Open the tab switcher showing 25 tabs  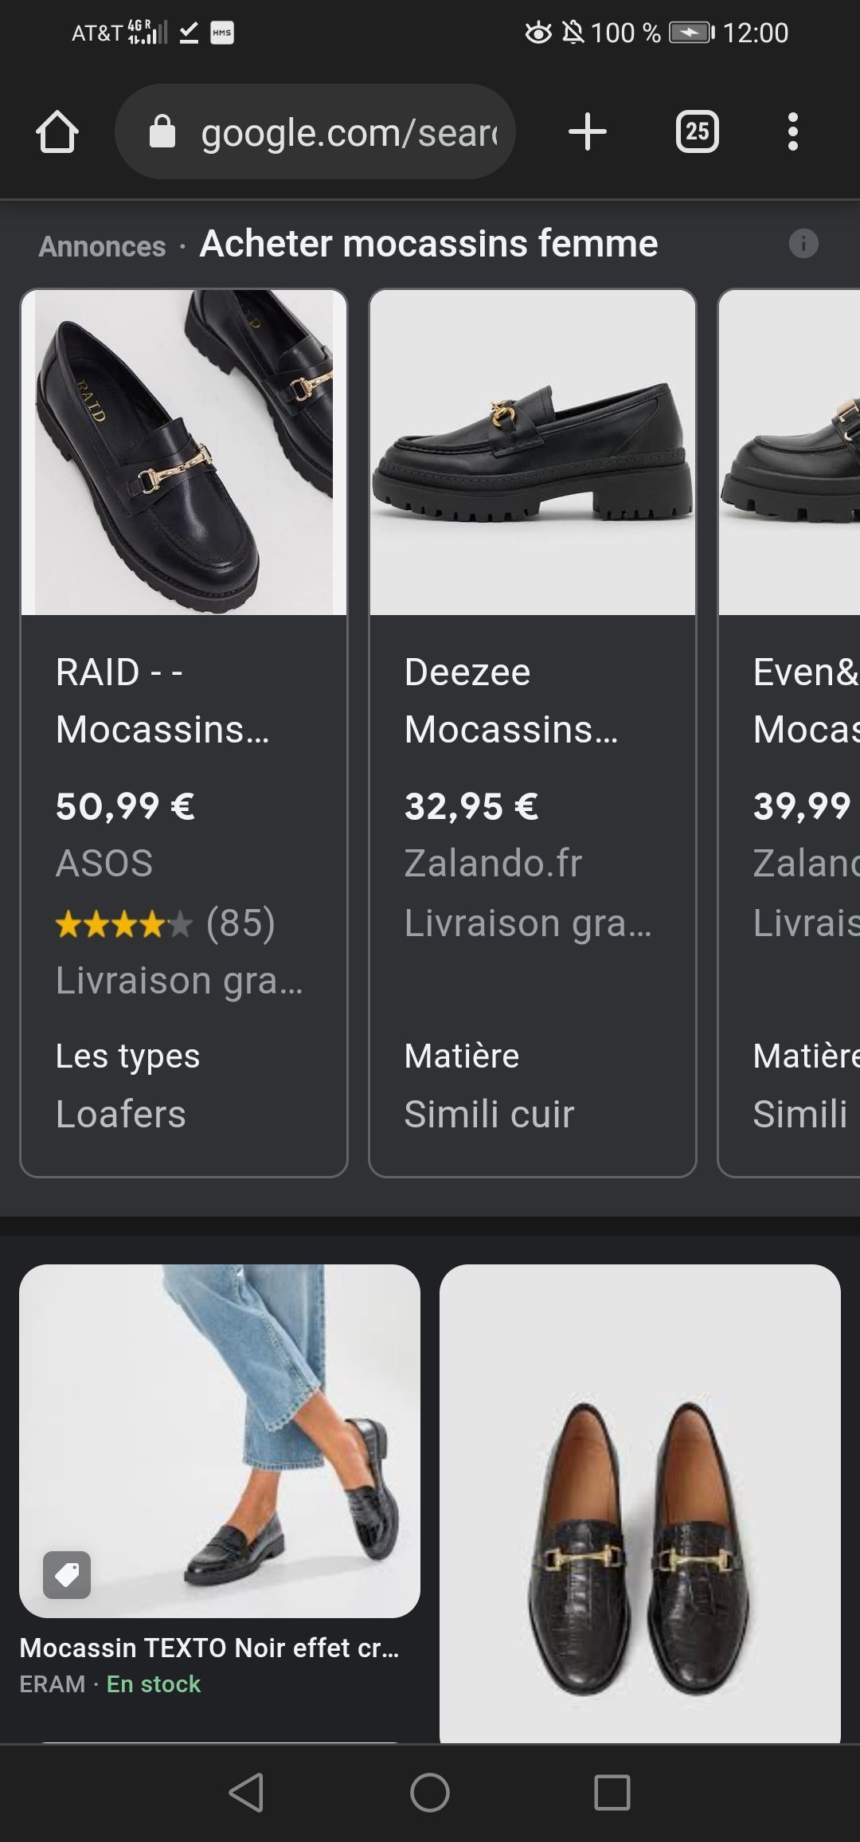[x=697, y=132]
